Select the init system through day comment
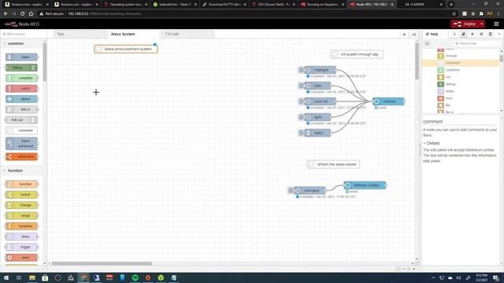 tap(357, 54)
